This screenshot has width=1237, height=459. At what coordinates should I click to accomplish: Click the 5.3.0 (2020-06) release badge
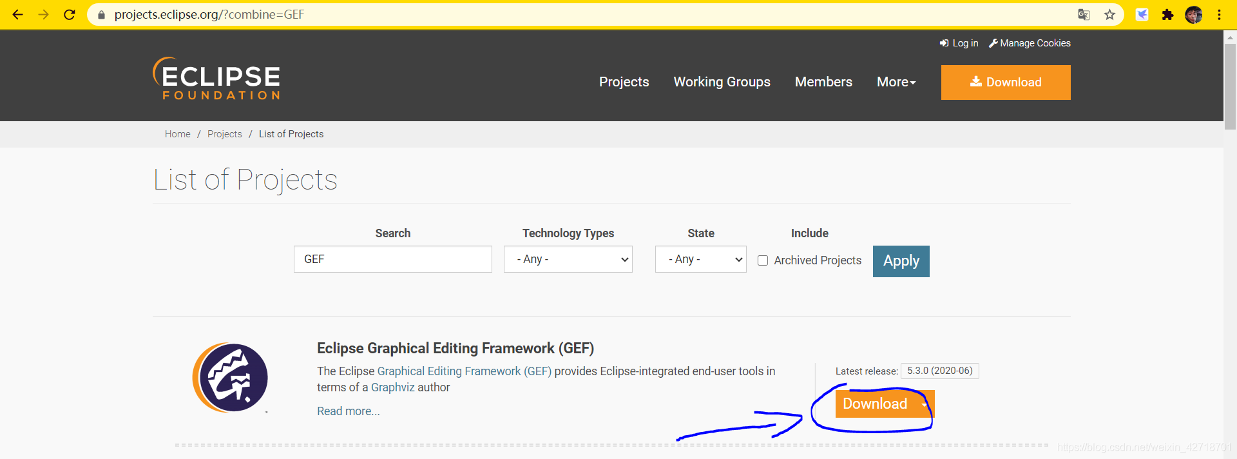tap(940, 371)
